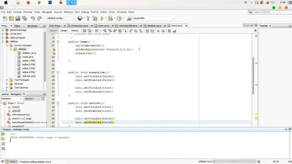Screen dimensions: 292x164
Task: Click the Last Edit icon in editor toolbar
Action: click(x=84, y=31)
